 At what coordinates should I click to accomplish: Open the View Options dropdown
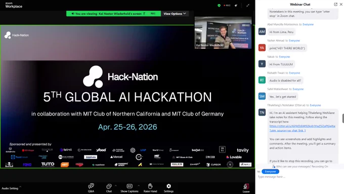tap(175, 14)
